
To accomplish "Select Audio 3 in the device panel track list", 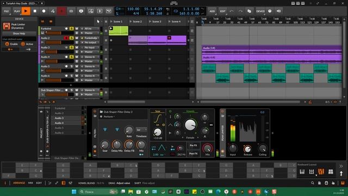I will click(59, 118).
